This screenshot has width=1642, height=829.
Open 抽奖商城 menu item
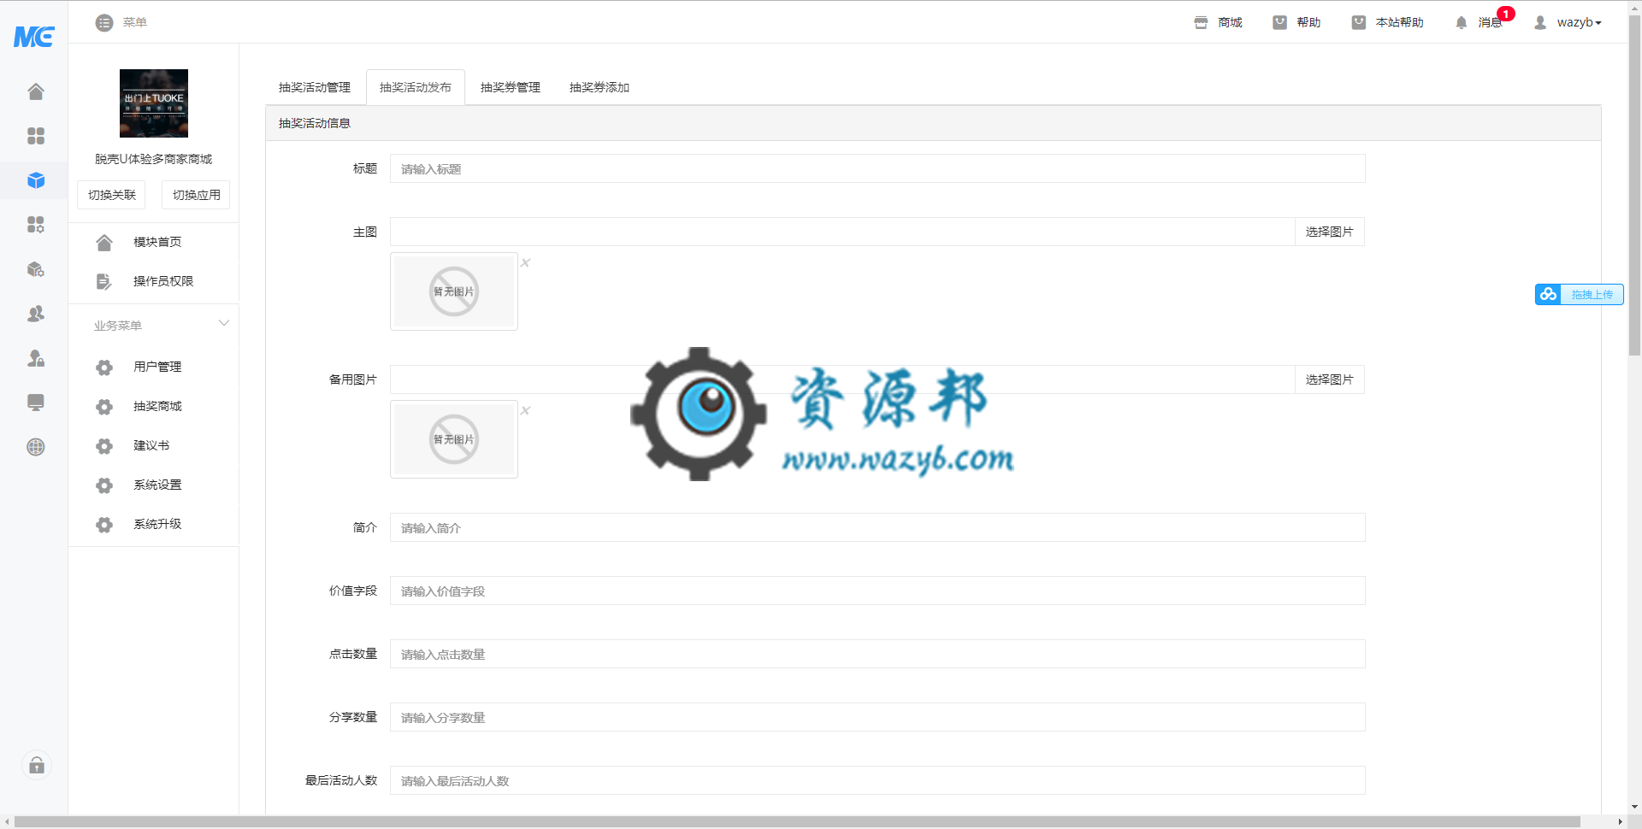pyautogui.click(x=154, y=406)
